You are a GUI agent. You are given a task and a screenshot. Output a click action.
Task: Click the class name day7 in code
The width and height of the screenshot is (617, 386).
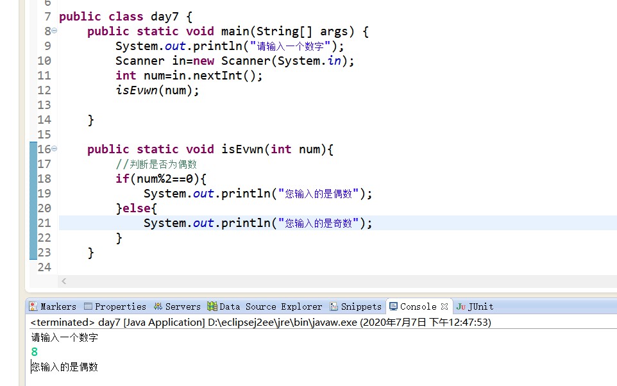point(165,17)
